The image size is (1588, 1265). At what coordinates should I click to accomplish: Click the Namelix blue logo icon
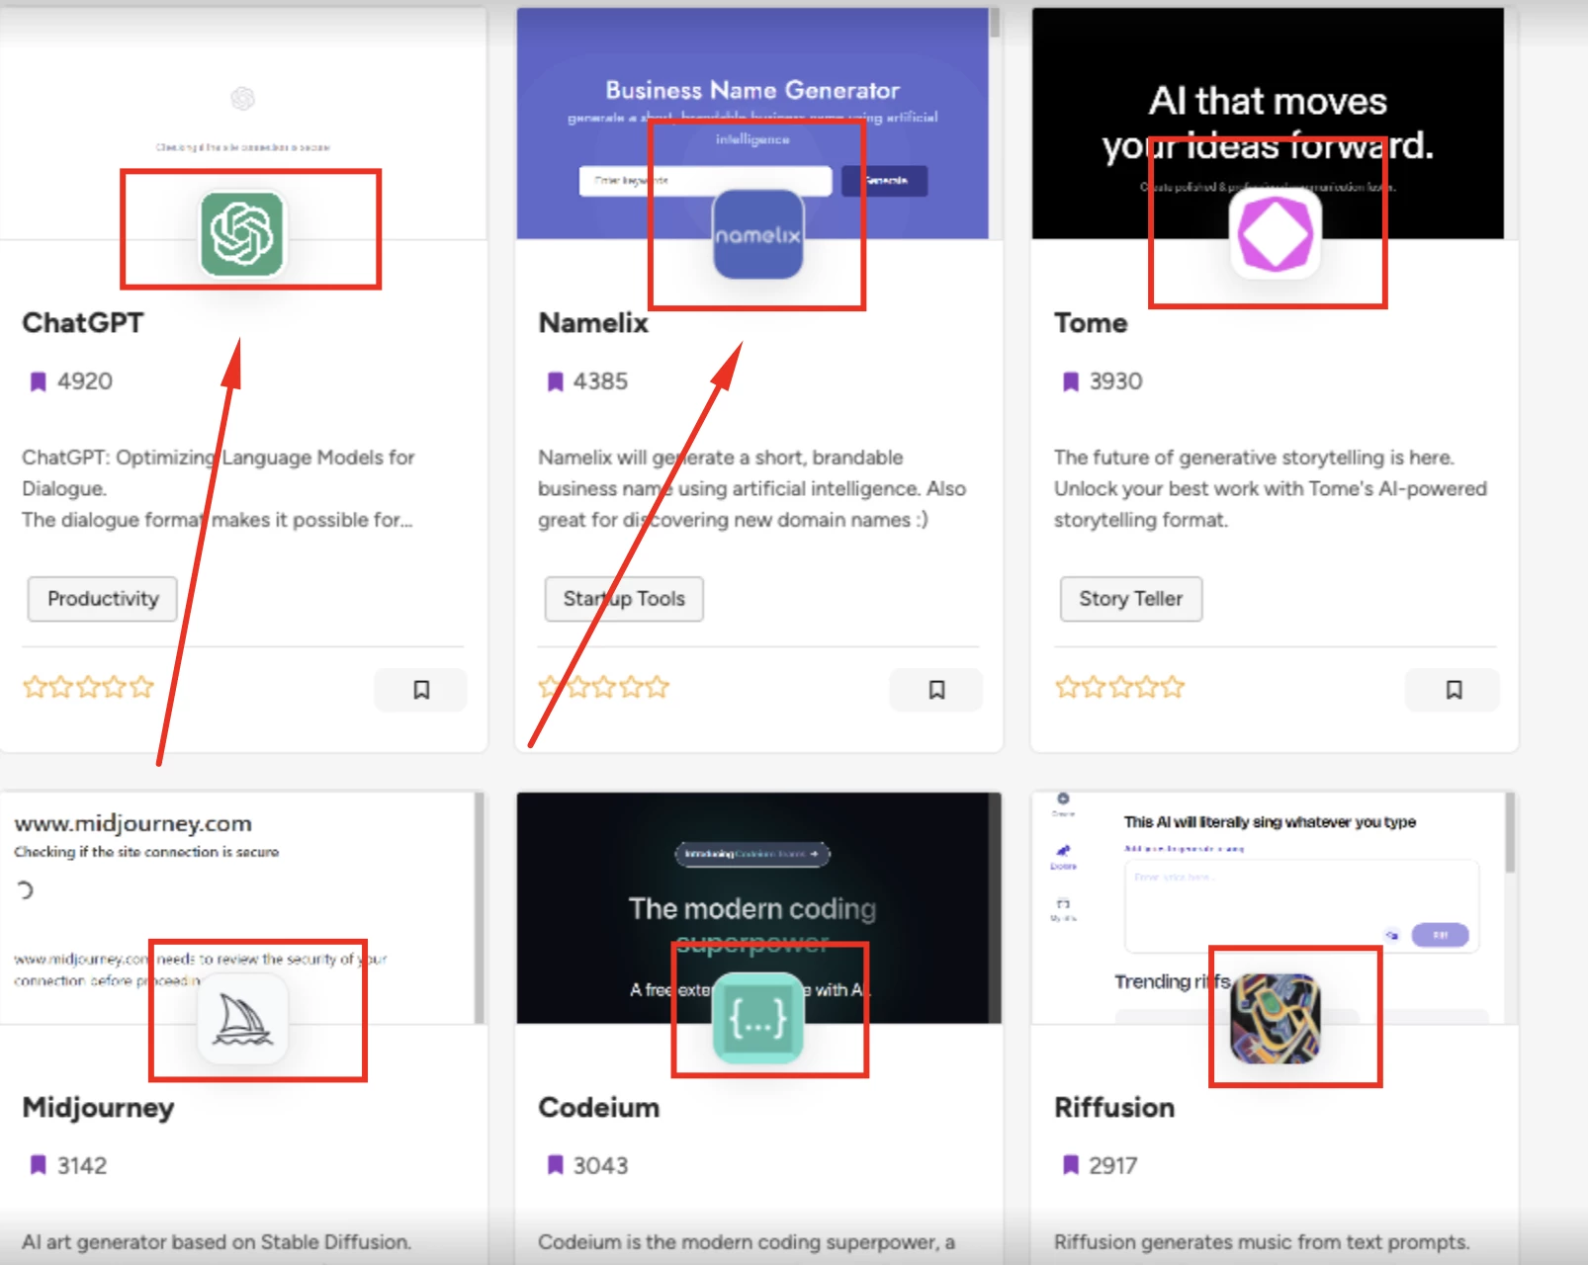758,234
